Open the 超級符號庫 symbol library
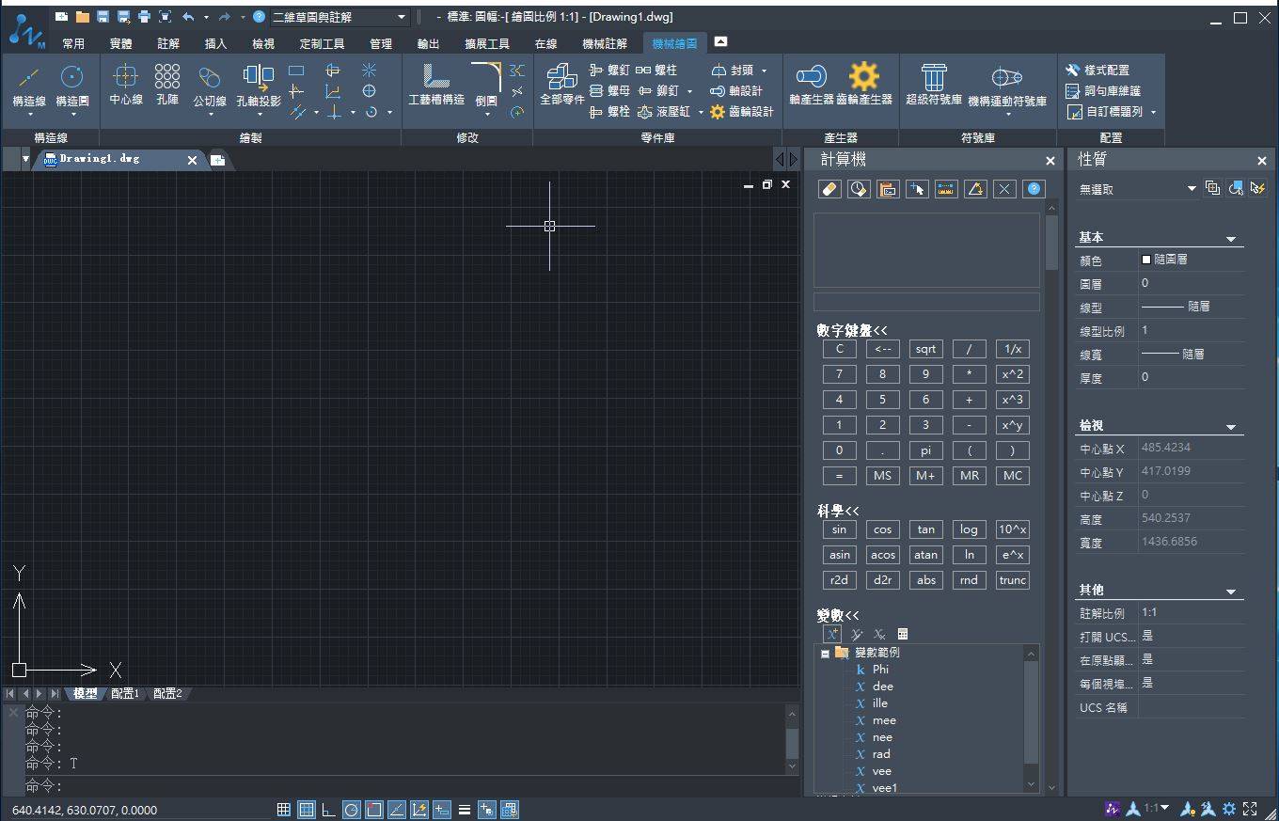The width and height of the screenshot is (1279, 821). [934, 85]
